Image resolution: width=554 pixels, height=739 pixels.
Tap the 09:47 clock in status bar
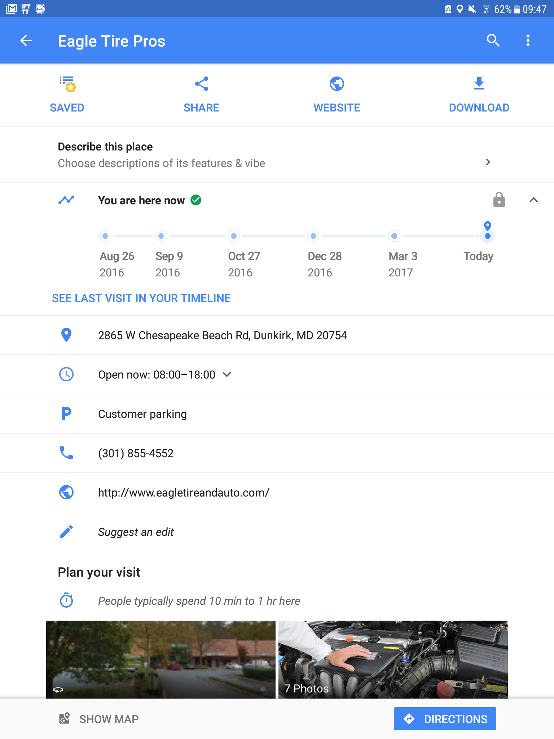[535, 9]
